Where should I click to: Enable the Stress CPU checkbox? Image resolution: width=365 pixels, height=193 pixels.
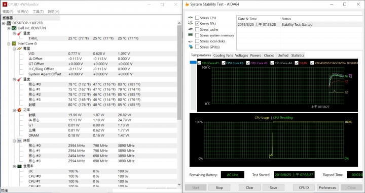click(x=197, y=18)
